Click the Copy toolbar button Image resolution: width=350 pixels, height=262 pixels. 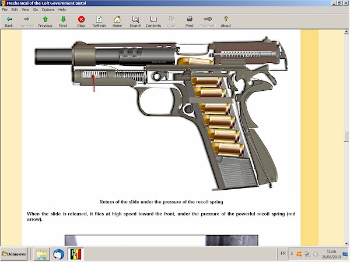(x=171, y=22)
